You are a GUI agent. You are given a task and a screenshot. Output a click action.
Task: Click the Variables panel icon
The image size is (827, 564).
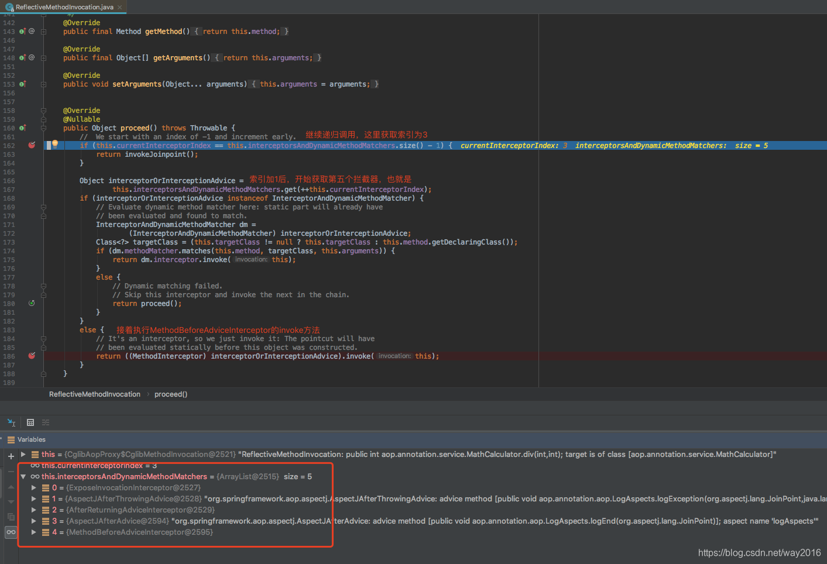[x=11, y=440]
